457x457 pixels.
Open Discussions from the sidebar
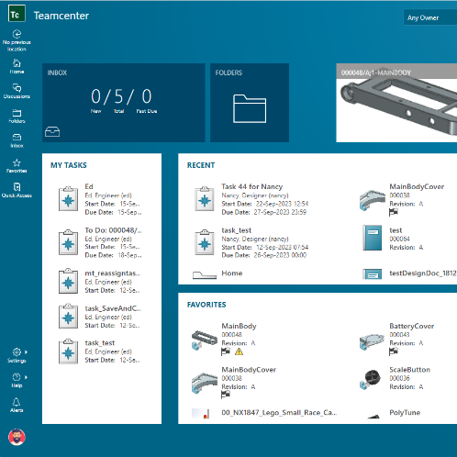pyautogui.click(x=17, y=91)
